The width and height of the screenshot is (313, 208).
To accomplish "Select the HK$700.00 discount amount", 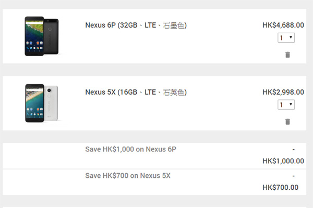I will click(280, 188).
